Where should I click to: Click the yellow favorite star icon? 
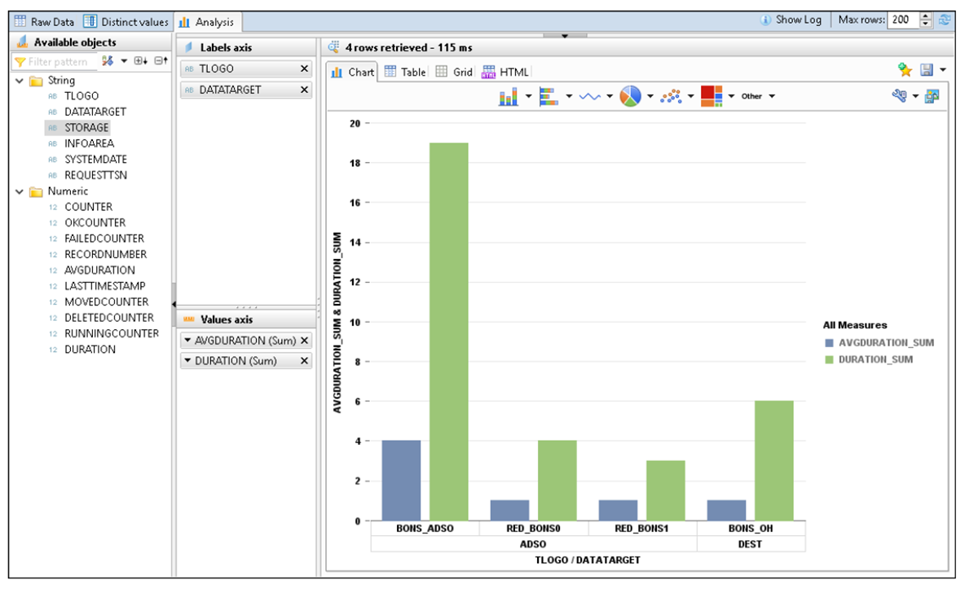pyautogui.click(x=906, y=69)
